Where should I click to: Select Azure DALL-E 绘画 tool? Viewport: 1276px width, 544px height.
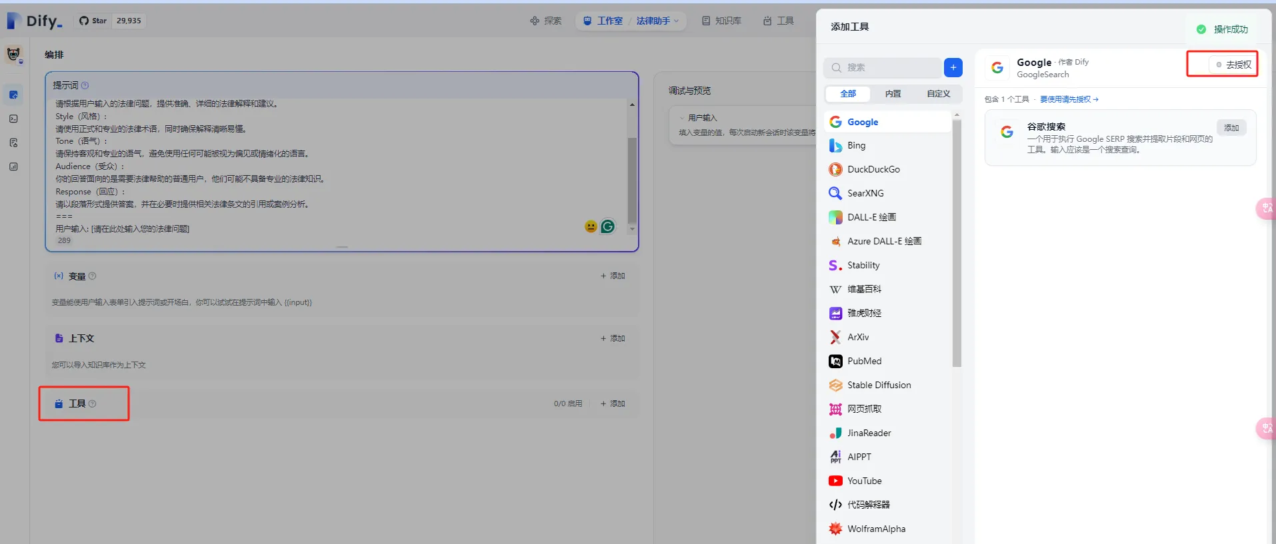point(888,241)
